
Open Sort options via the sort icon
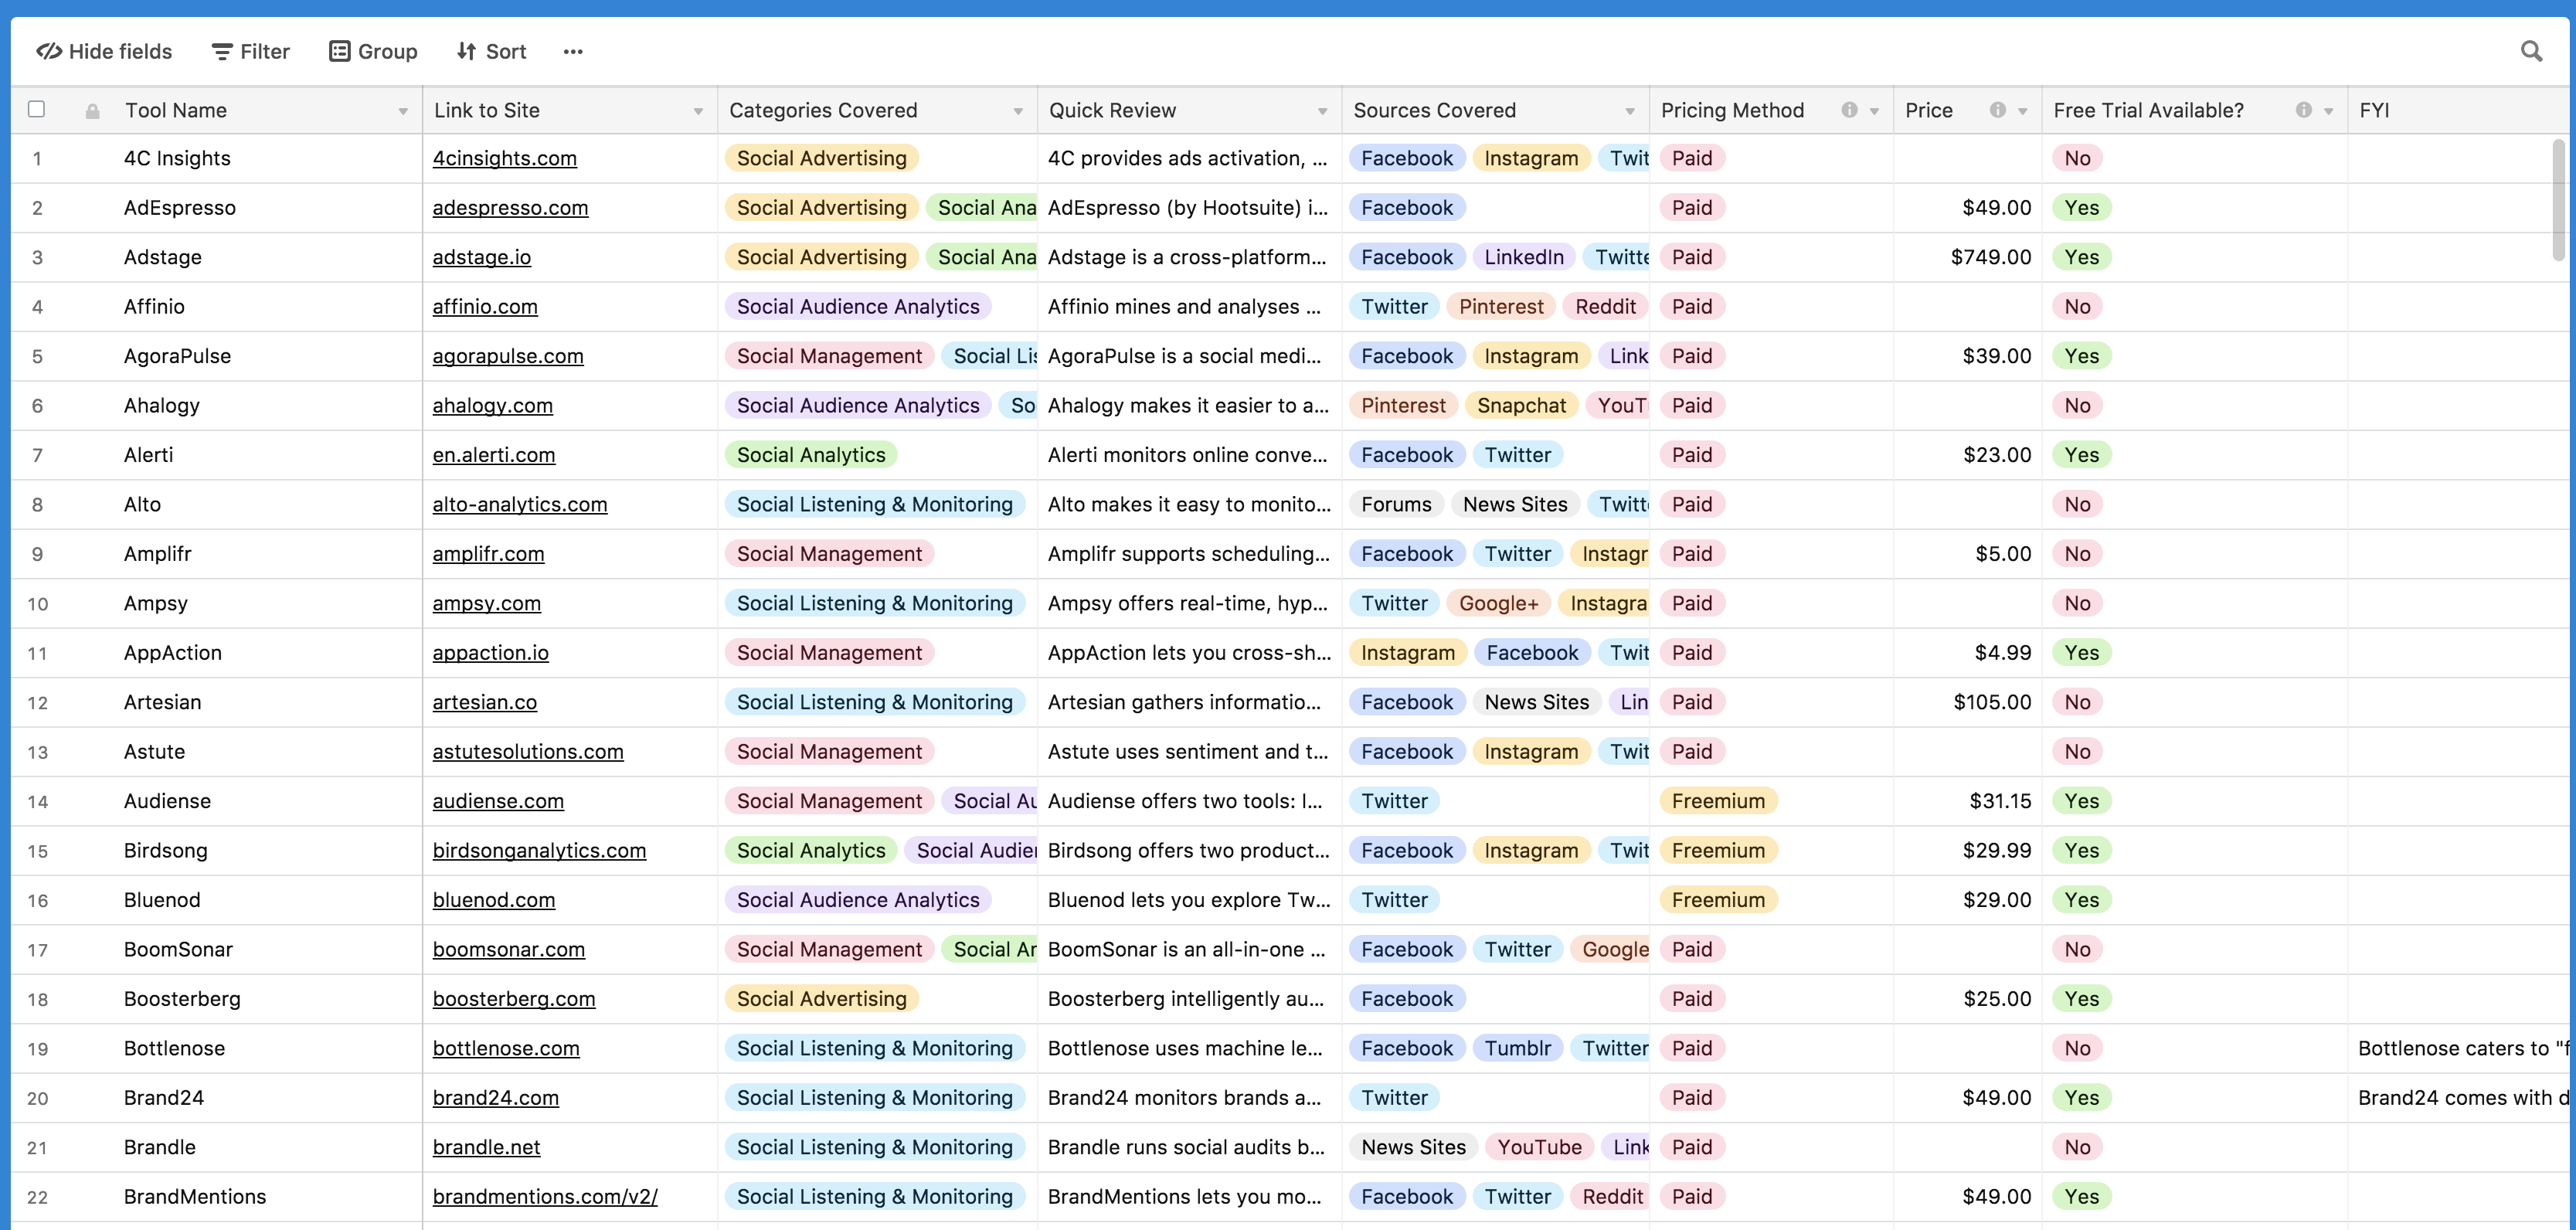pos(465,51)
